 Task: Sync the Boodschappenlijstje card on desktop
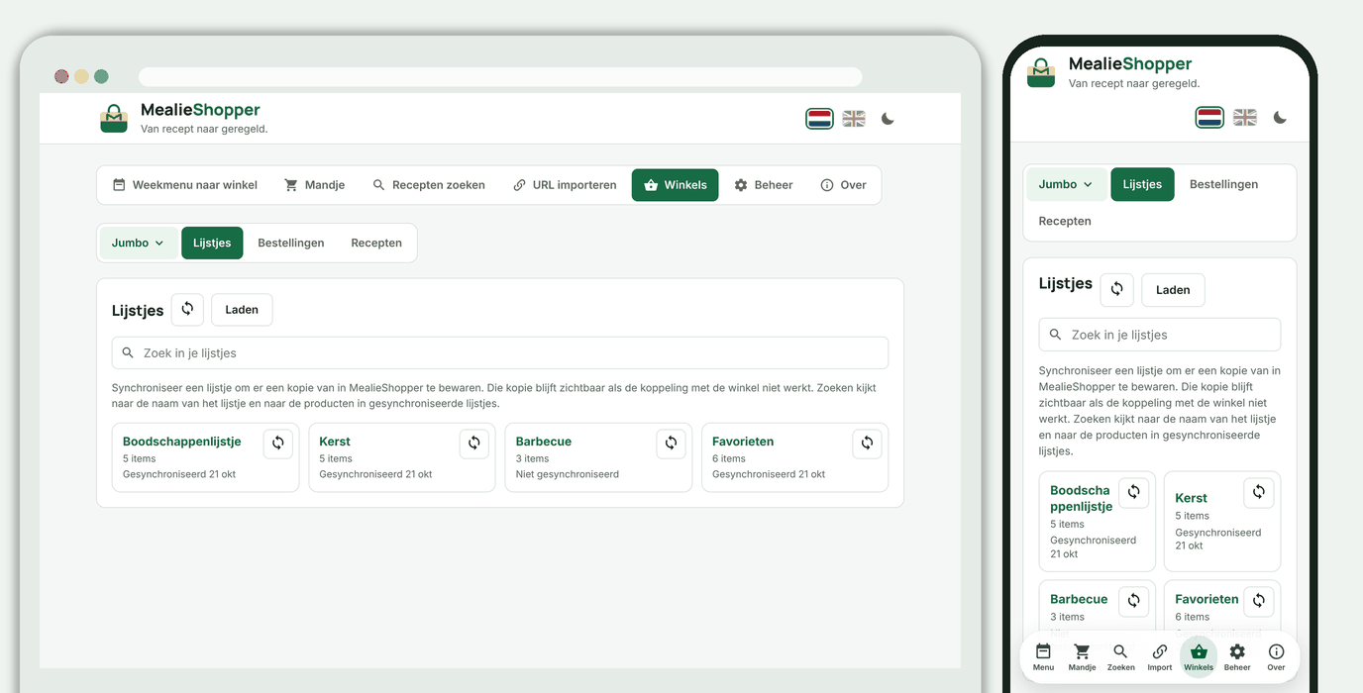pos(278,443)
